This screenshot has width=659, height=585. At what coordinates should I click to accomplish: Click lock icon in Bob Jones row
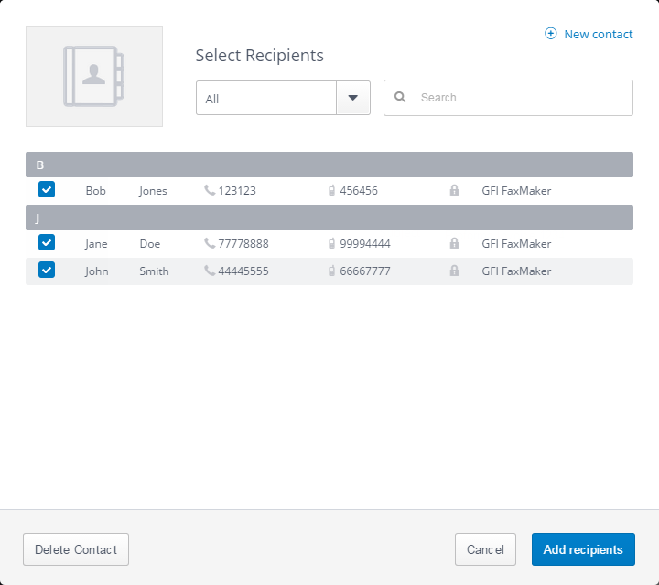pyautogui.click(x=454, y=190)
